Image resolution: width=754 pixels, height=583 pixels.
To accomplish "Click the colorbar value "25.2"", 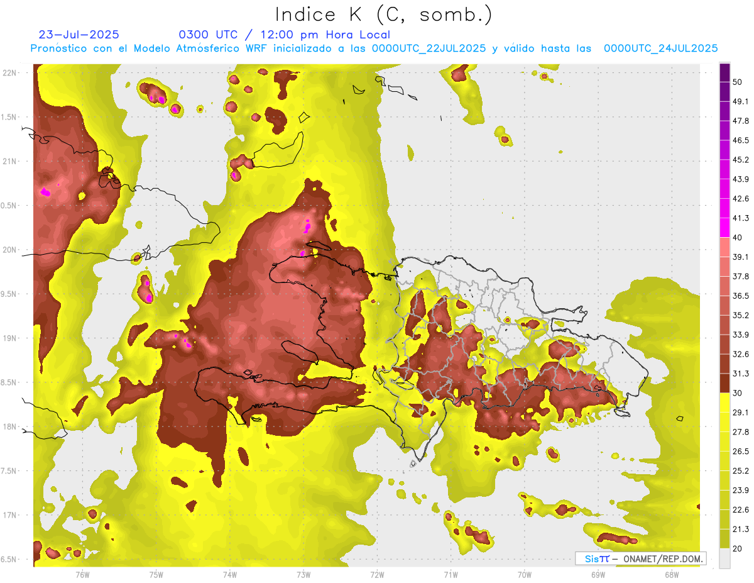I will 741,471.
